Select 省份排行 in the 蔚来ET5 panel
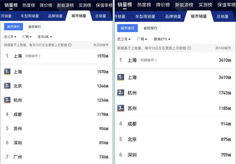Image resolution: width=236 pixels, height=164 pixels. coord(150,28)
